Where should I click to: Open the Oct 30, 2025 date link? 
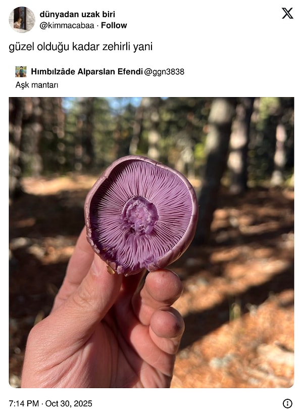(x=69, y=403)
